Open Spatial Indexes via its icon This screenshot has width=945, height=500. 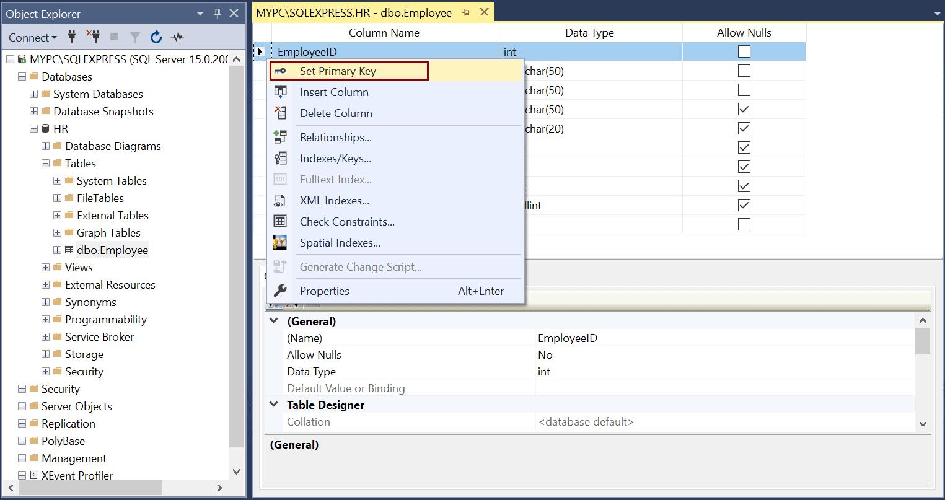coord(280,242)
